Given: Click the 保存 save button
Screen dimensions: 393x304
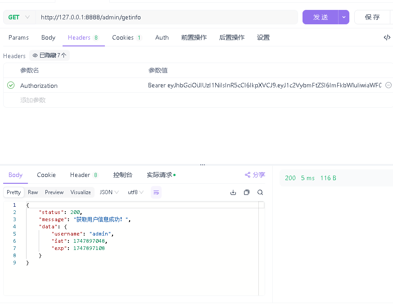Looking at the screenshot, I should [372, 17].
